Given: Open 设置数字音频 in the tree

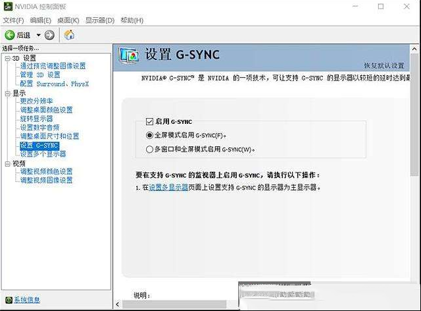Looking at the screenshot, I should point(39,128).
